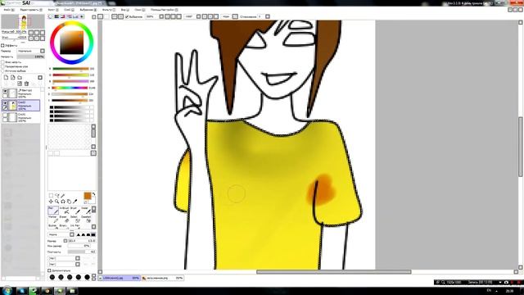This screenshot has width=524, height=295.
Task: Select the Marker tool
Action: (x=54, y=219)
